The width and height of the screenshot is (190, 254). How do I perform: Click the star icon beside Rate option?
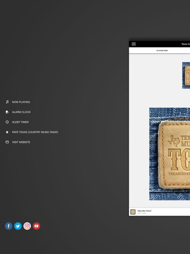point(7,132)
